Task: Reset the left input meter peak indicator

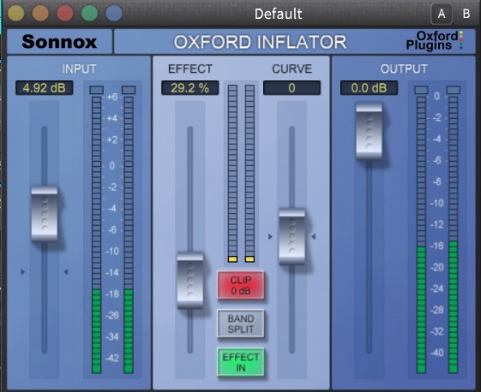Action: coord(96,90)
